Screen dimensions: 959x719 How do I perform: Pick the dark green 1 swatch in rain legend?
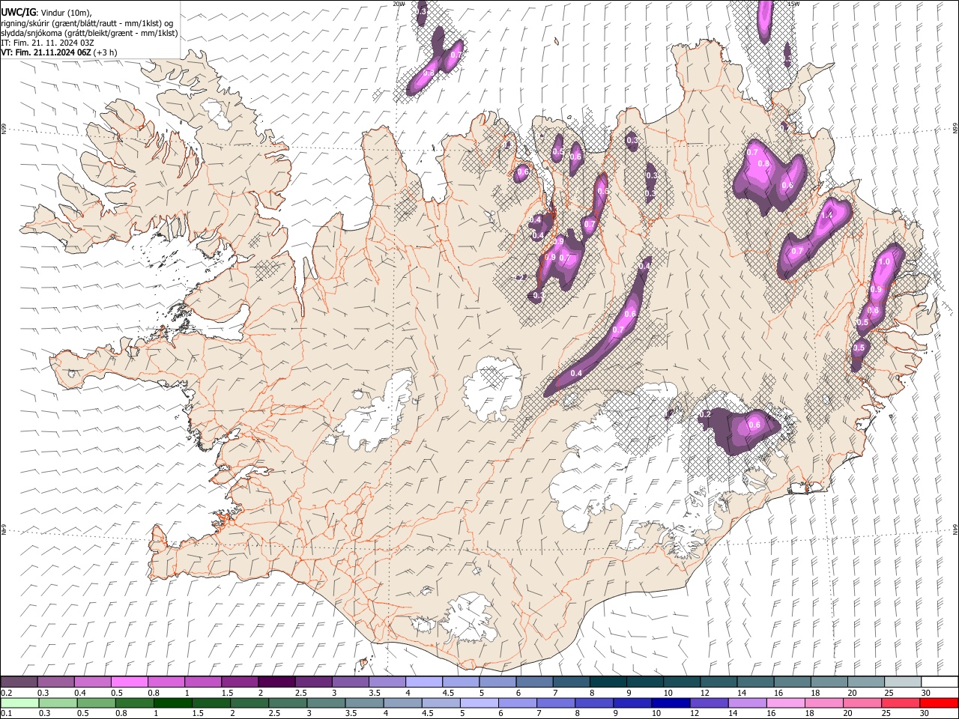(x=173, y=703)
